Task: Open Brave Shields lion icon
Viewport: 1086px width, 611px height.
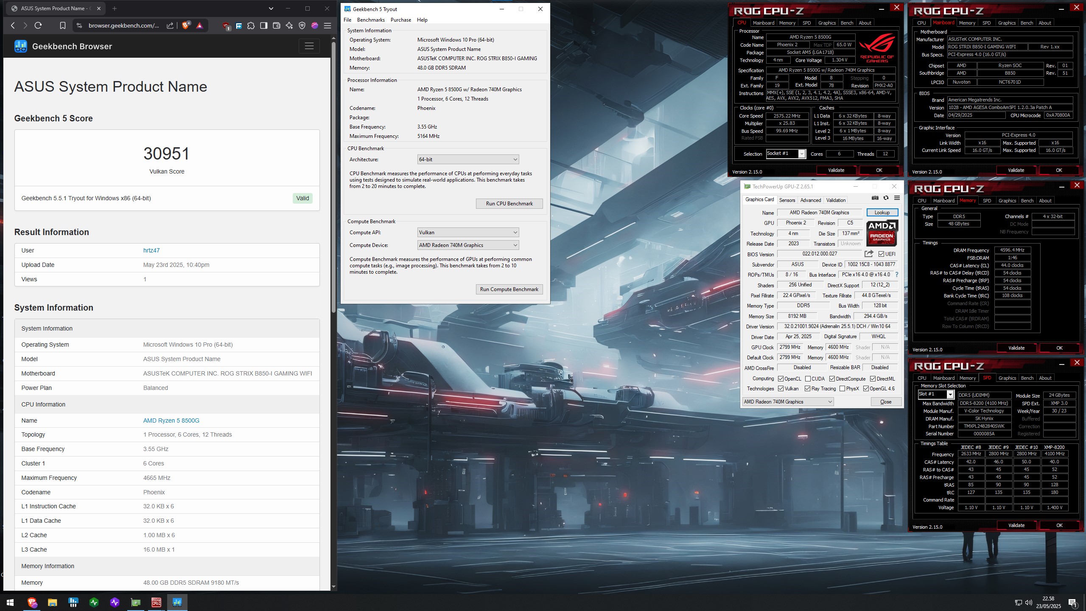Action: click(x=185, y=25)
